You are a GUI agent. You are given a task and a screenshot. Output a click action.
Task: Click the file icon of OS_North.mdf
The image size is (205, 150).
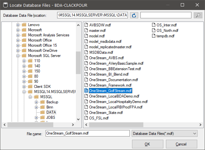point(154,30)
